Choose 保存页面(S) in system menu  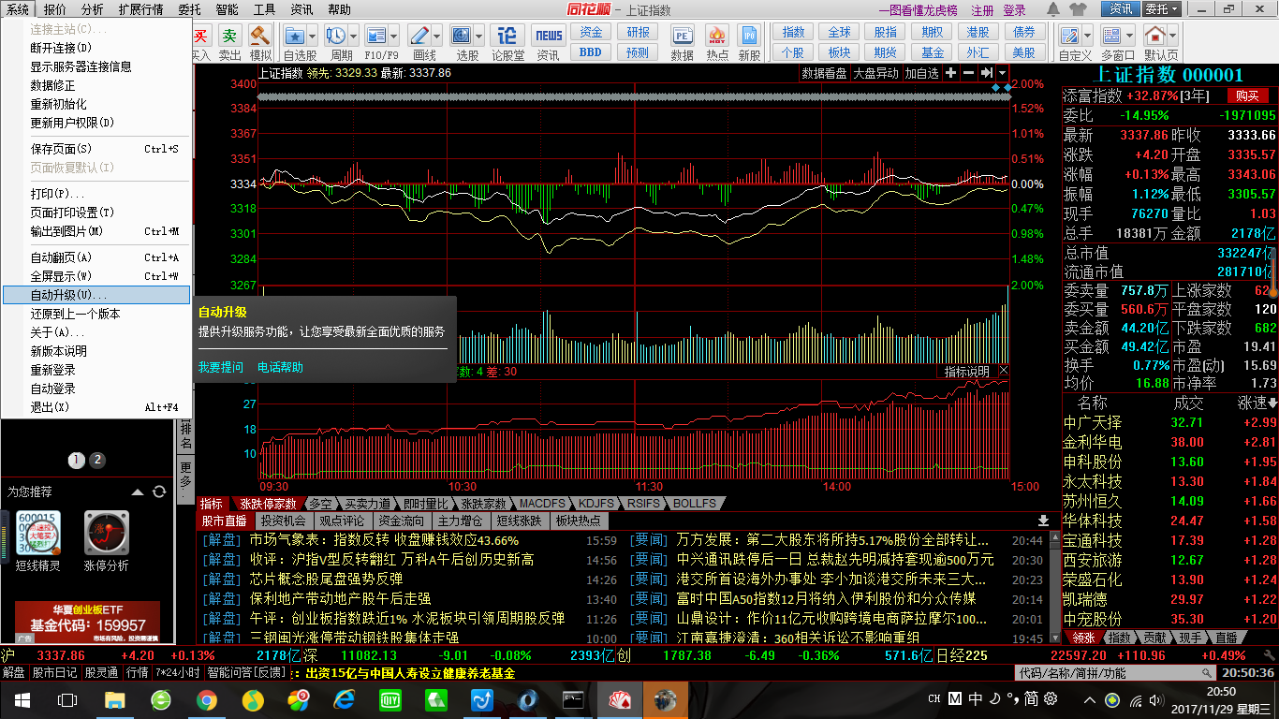point(96,149)
